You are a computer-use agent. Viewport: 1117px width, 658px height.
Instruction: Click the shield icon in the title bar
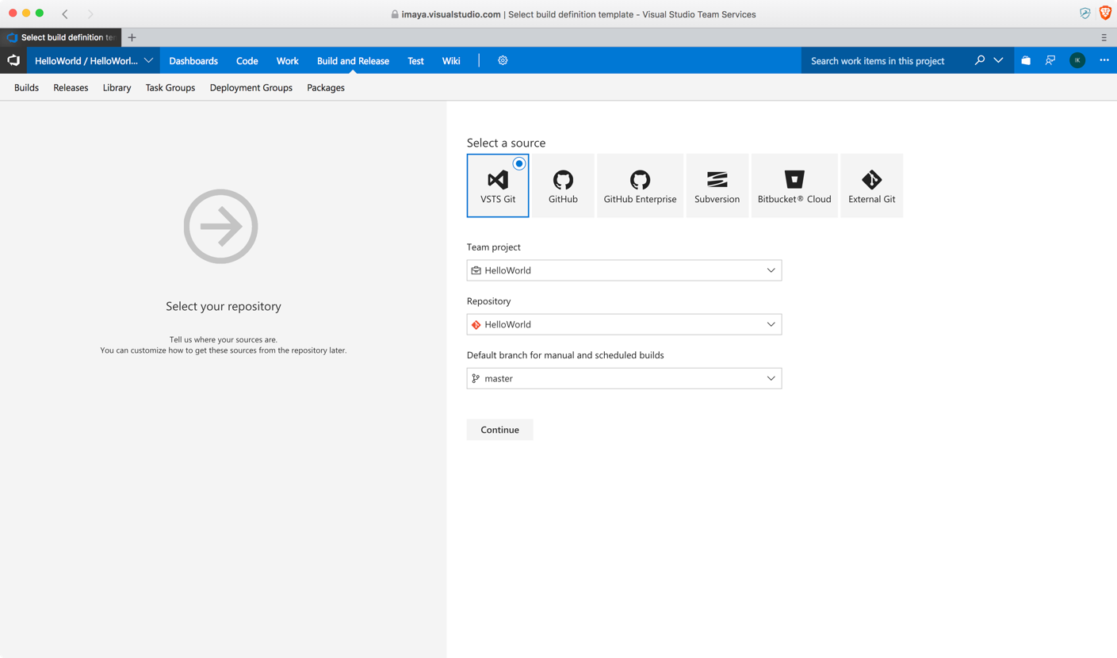coord(1084,13)
